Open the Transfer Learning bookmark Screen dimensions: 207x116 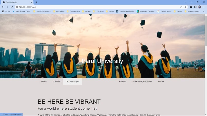pyautogui.click(x=125, y=12)
